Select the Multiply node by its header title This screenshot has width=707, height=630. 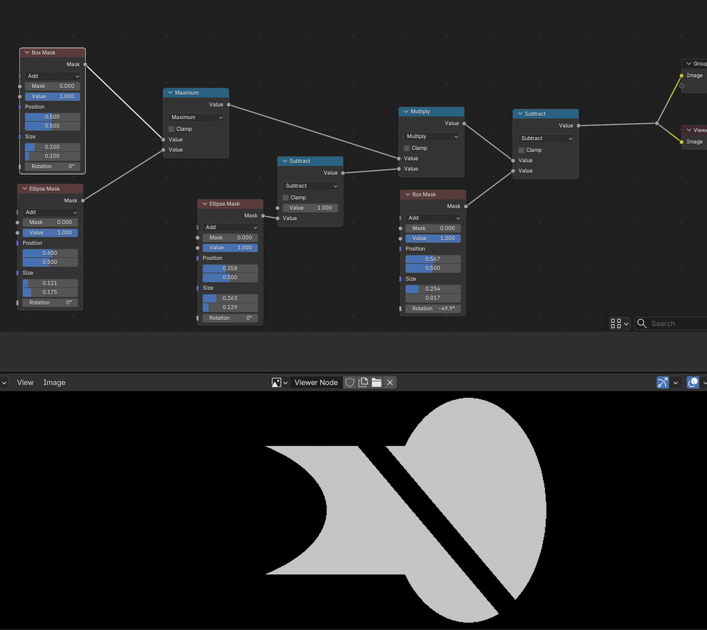coord(420,112)
